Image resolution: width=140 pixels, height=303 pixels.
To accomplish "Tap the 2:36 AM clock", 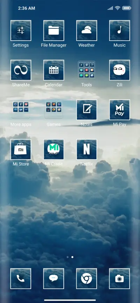I will point(27,8).
